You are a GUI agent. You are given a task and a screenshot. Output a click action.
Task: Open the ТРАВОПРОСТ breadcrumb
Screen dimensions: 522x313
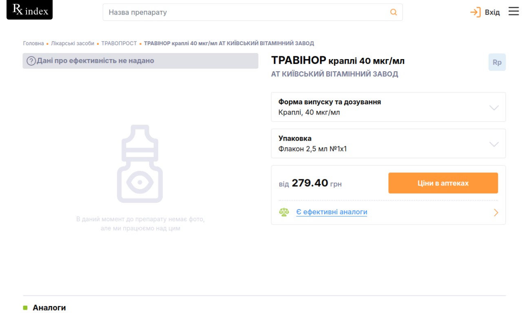[x=119, y=43]
